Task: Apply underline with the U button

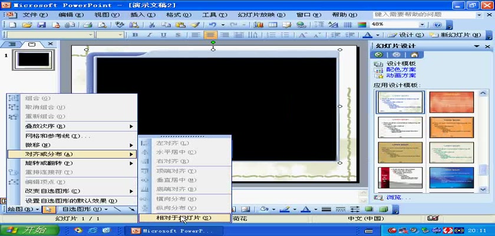Action: coord(164,35)
